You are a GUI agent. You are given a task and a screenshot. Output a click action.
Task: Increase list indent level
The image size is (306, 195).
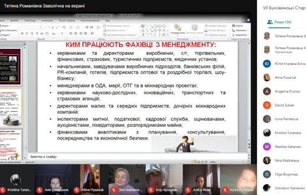(91, 27)
